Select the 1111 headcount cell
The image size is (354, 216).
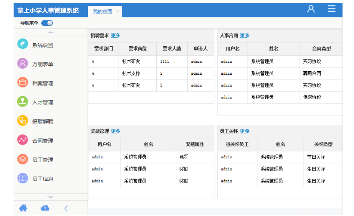[x=172, y=62]
